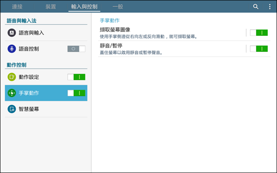Screen dimensions: 277x173
Task: Click description 蓋住螢幕以啟用靜音或暫停聲音
Action: [131, 53]
